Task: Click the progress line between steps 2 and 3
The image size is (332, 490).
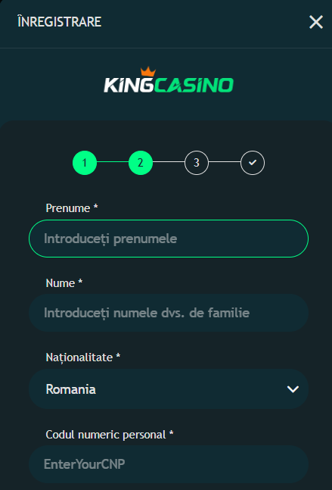Action: 169,162
